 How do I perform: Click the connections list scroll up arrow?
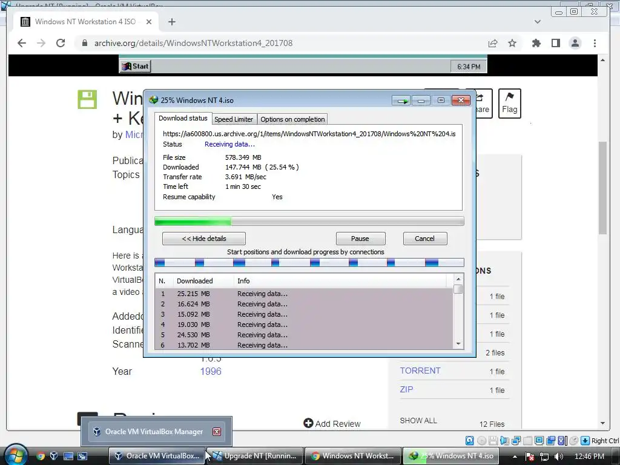[x=458, y=279]
